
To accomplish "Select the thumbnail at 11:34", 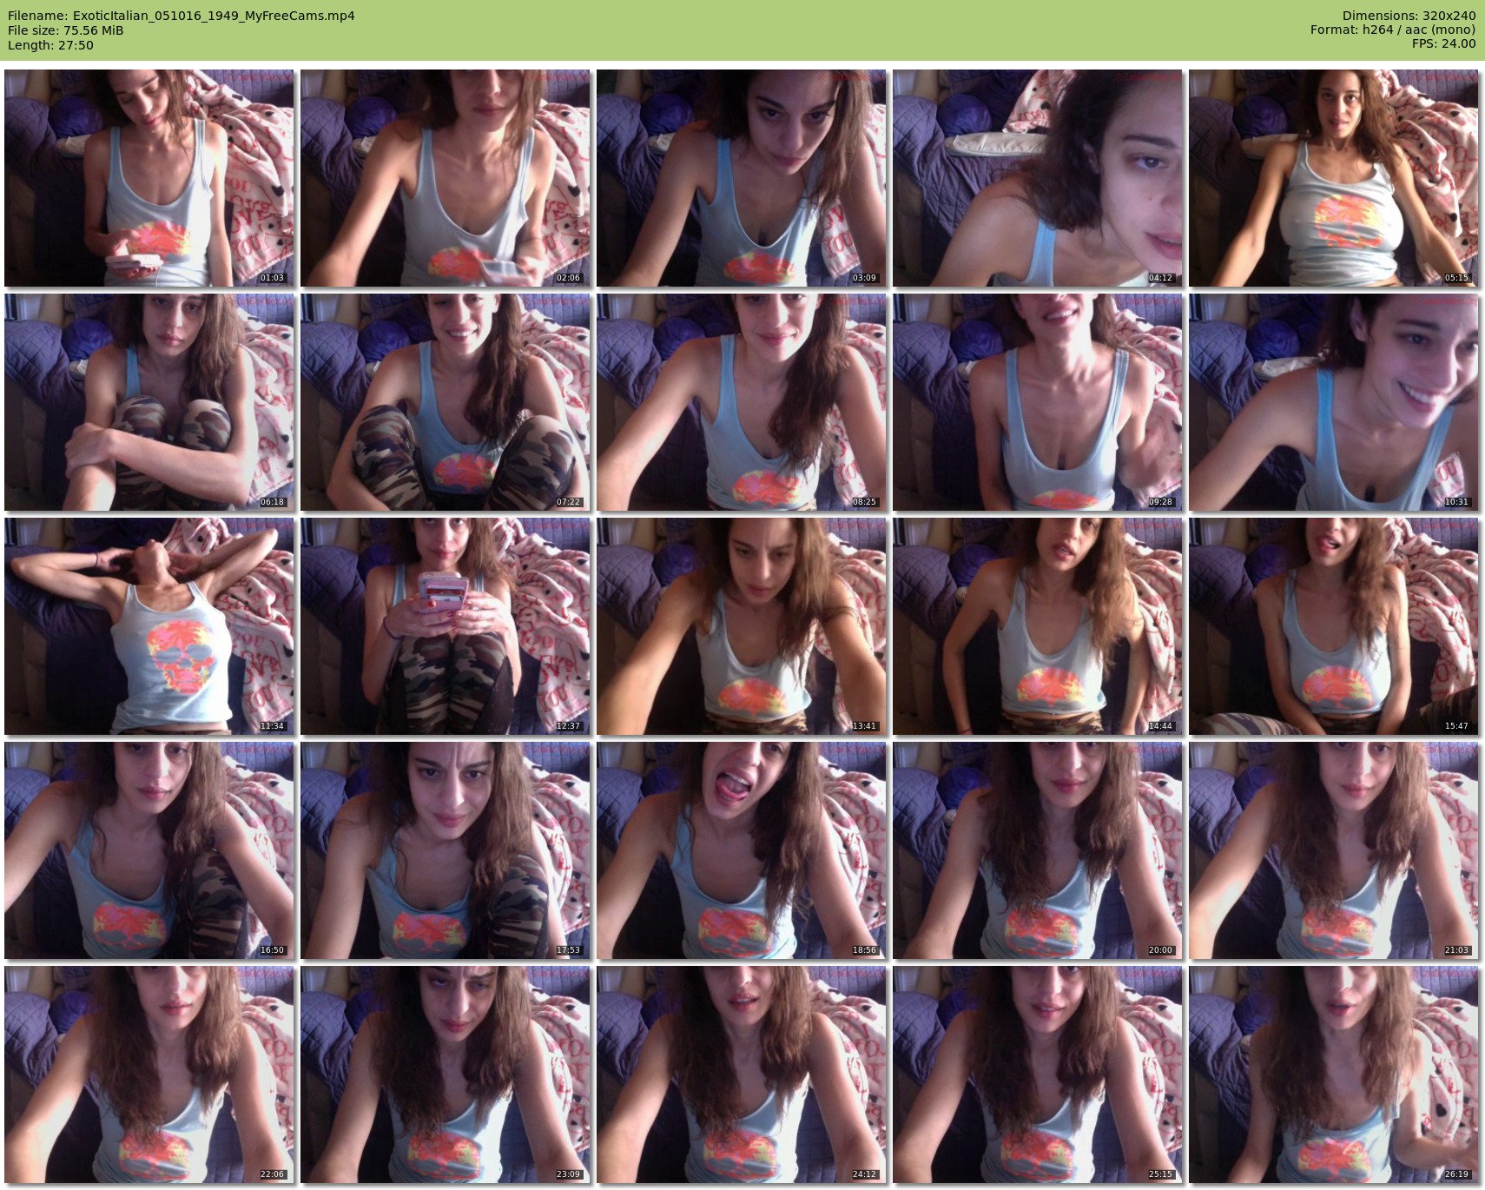I will pos(148,626).
